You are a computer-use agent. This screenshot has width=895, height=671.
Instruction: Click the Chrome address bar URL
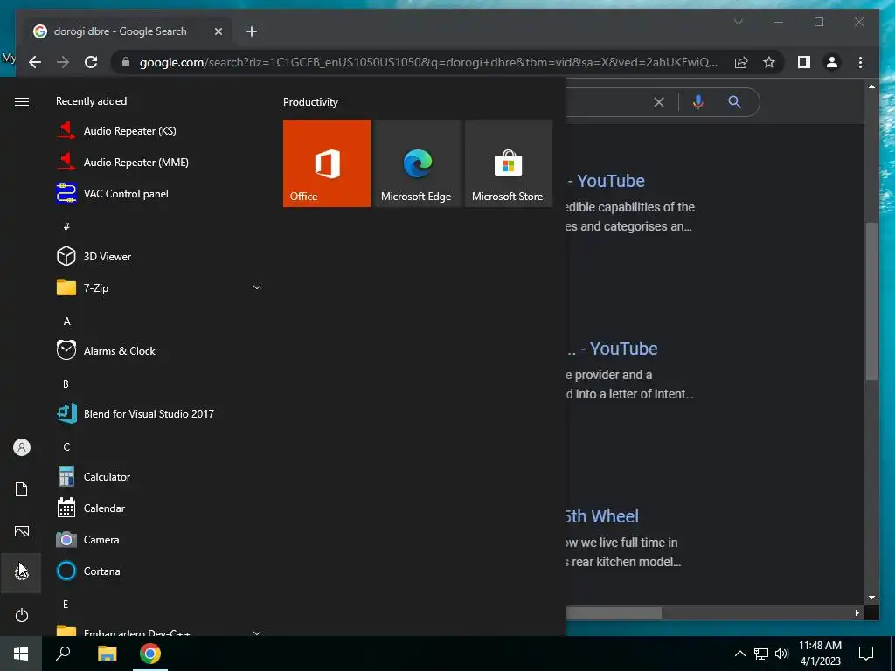pyautogui.click(x=428, y=62)
